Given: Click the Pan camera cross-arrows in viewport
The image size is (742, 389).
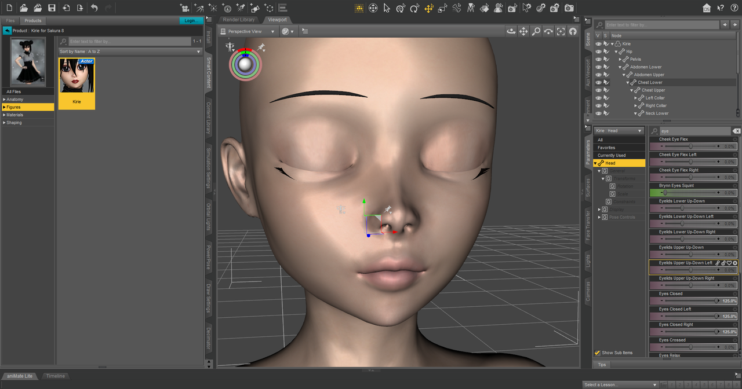Looking at the screenshot, I should pyautogui.click(x=524, y=31).
